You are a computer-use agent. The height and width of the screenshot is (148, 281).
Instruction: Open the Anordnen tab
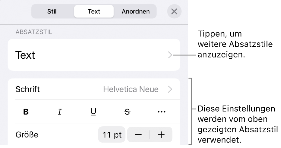[136, 12]
